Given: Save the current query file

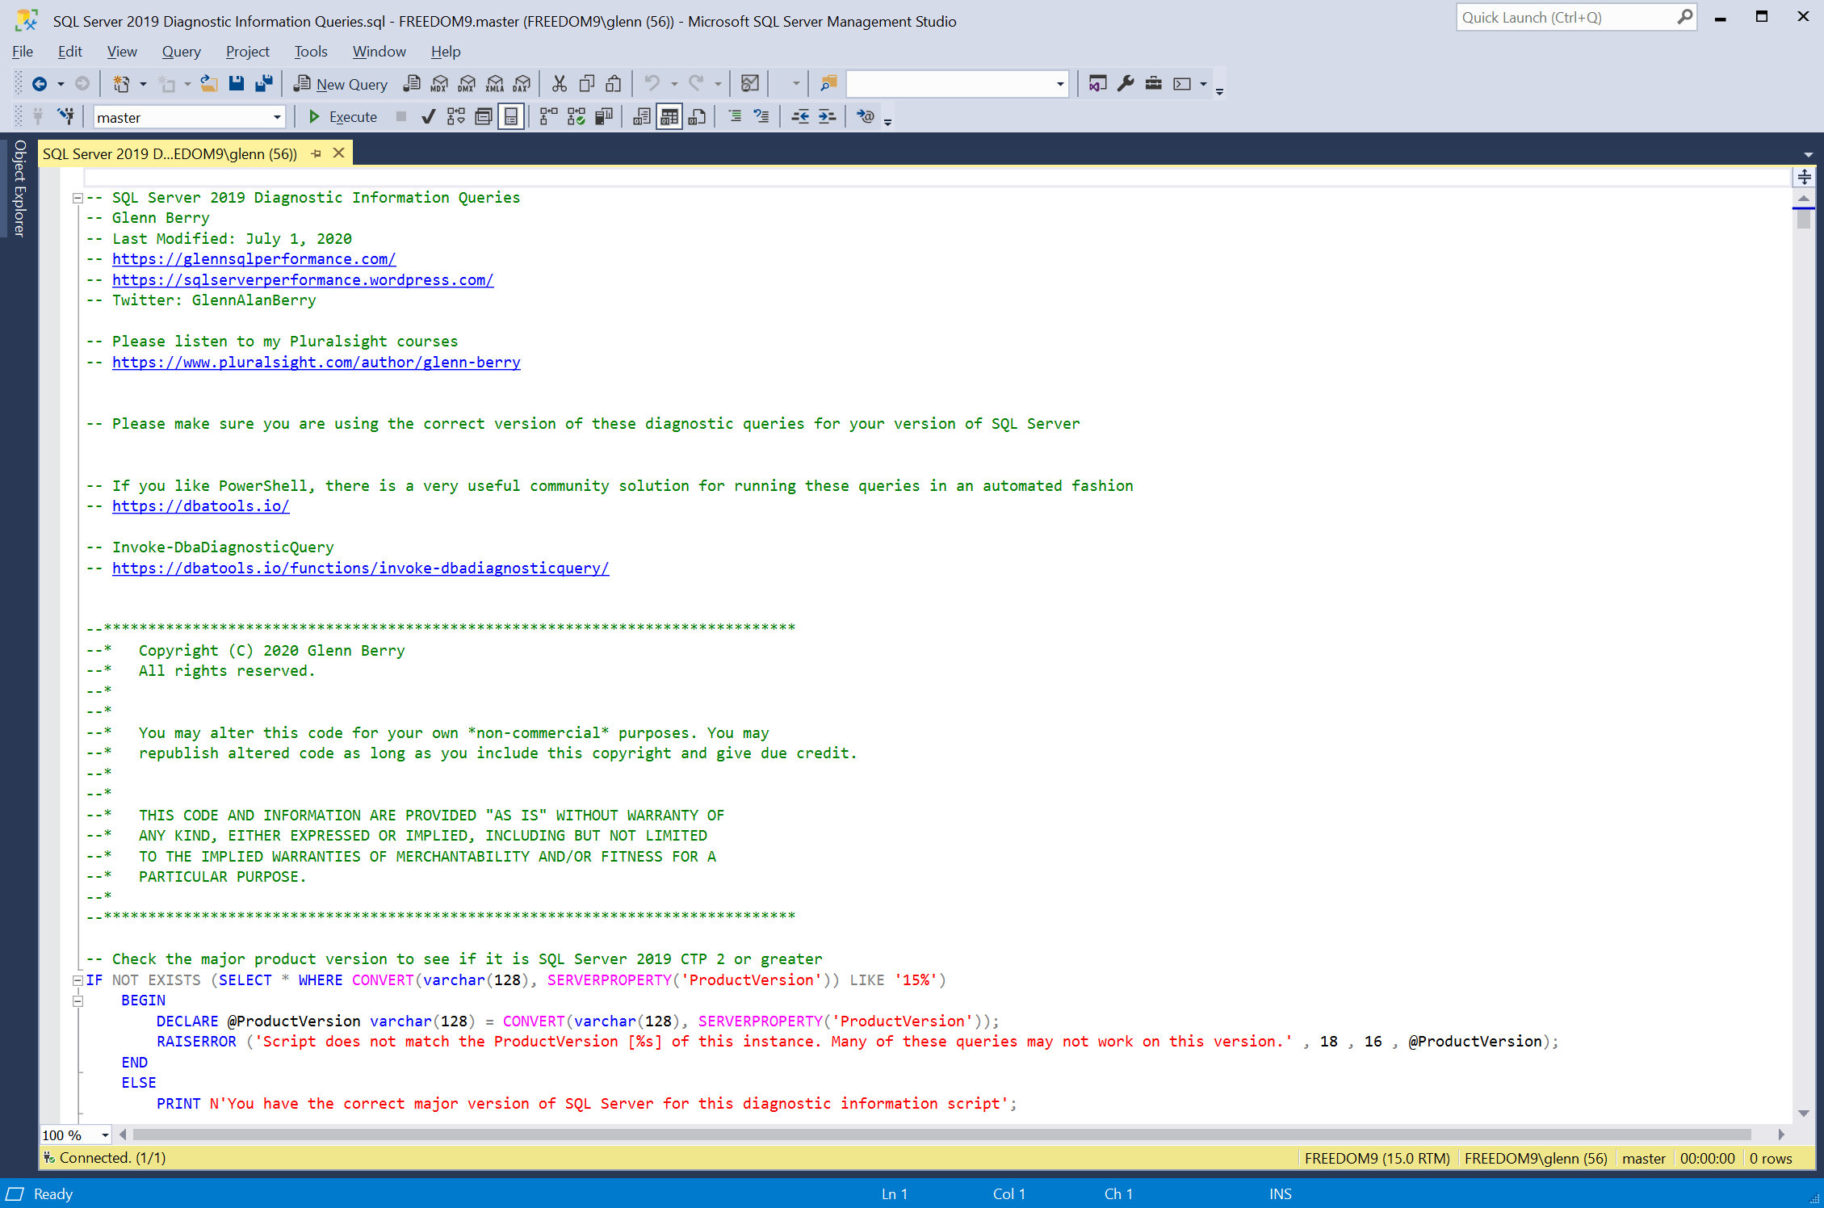Looking at the screenshot, I should (237, 83).
